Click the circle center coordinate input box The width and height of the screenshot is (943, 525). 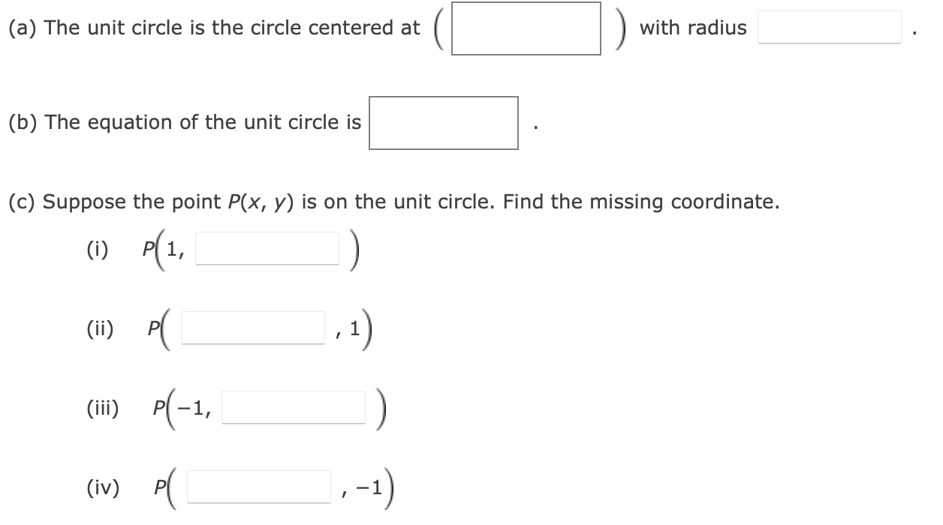(x=526, y=28)
